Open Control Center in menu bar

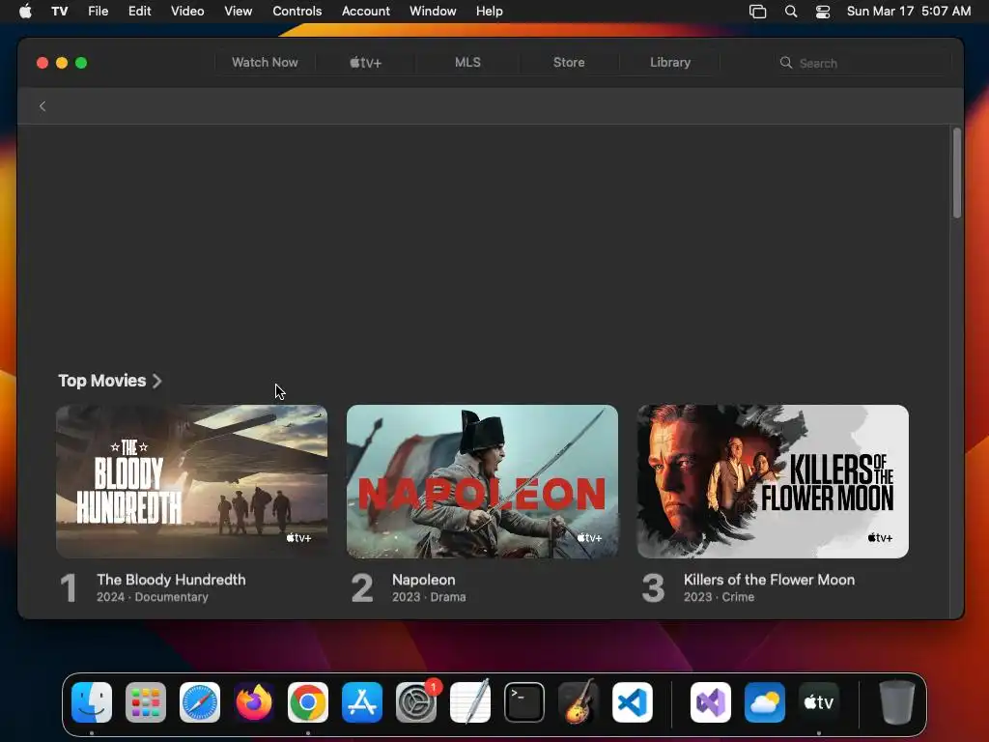tap(823, 11)
